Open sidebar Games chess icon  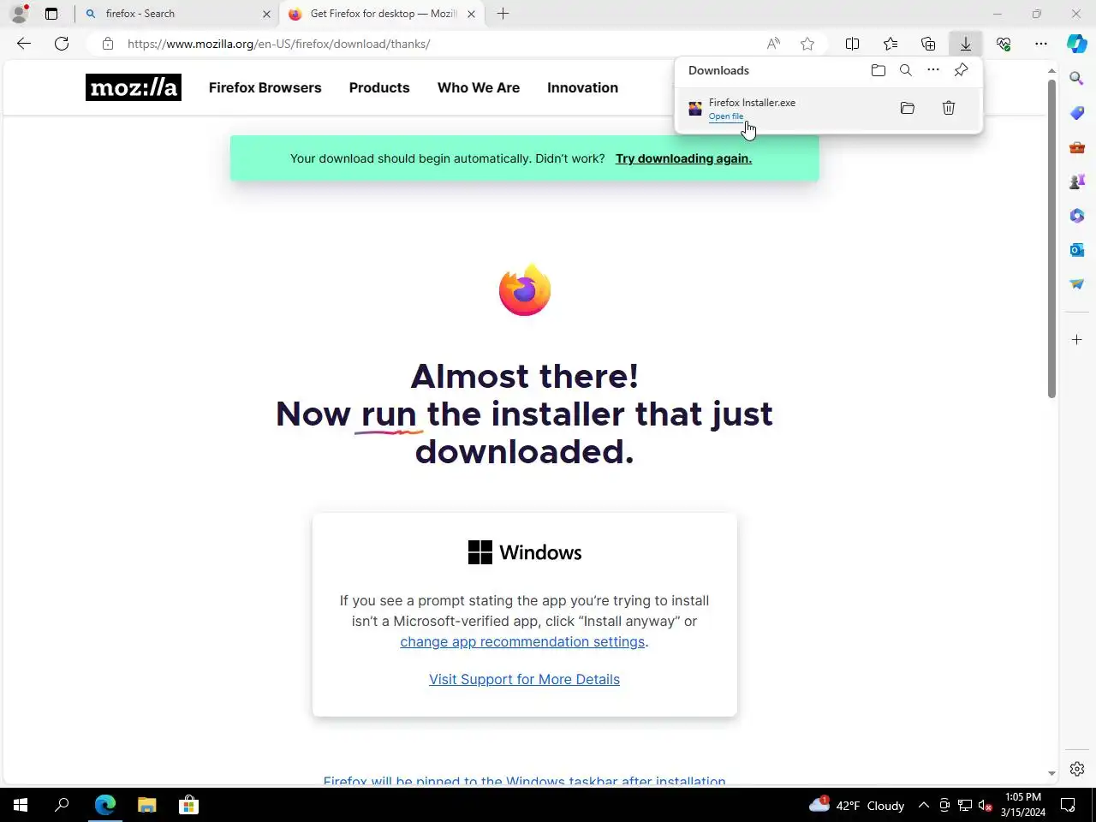[1077, 182]
